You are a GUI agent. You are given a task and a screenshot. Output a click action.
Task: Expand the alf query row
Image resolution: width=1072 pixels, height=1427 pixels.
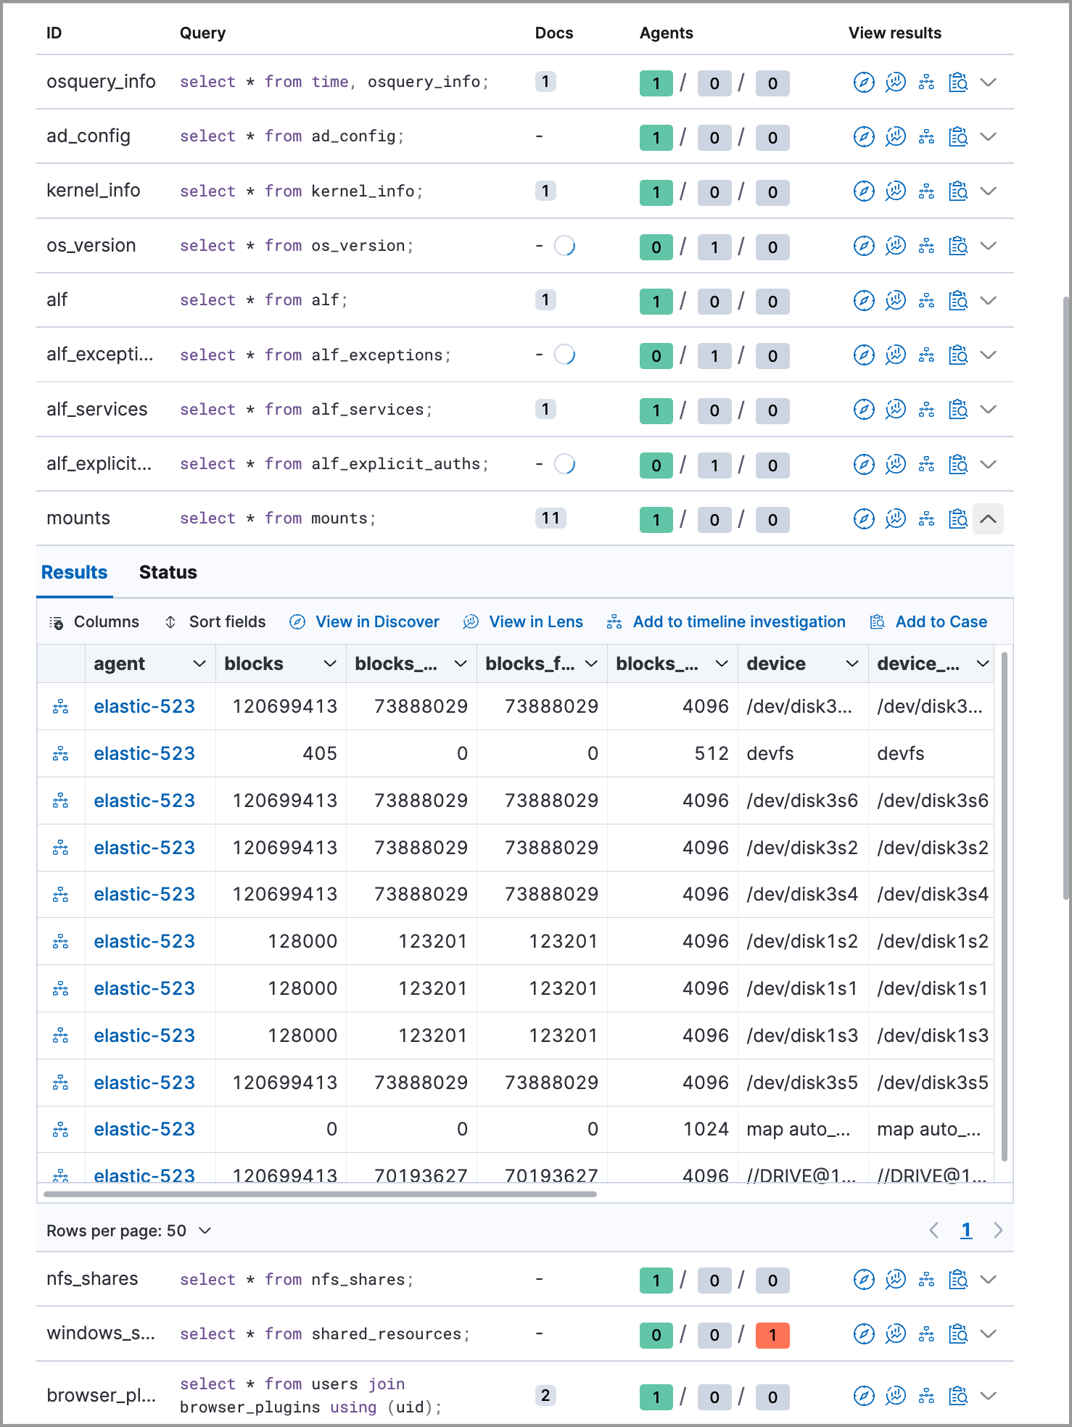point(988,301)
